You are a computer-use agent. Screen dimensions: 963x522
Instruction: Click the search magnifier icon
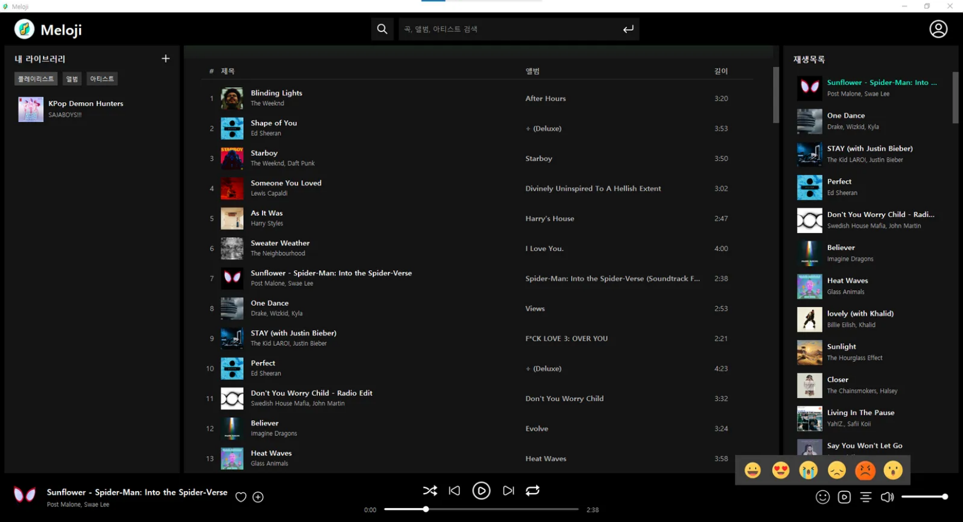(382, 29)
